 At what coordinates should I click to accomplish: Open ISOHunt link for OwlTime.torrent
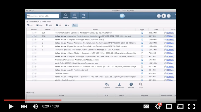(170, 73)
